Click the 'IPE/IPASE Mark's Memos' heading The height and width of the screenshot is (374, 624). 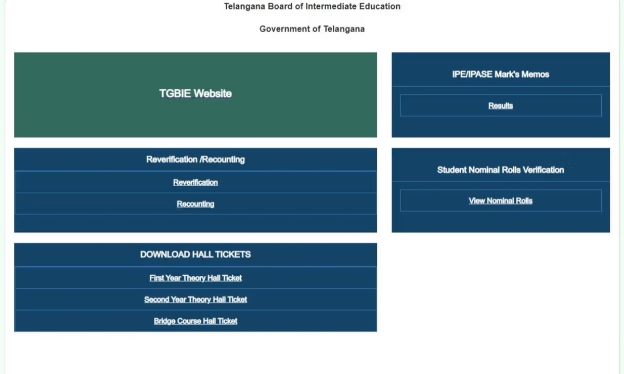tap(501, 74)
